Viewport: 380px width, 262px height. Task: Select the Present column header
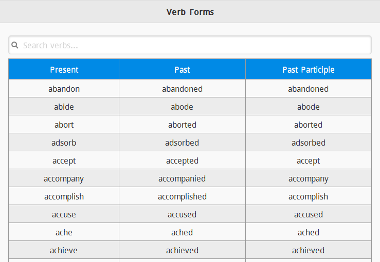(x=64, y=70)
